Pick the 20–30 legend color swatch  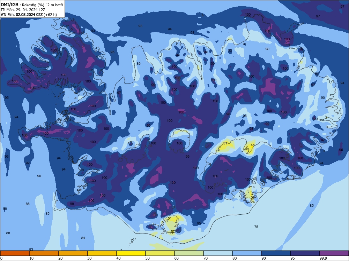pos(73,253)
